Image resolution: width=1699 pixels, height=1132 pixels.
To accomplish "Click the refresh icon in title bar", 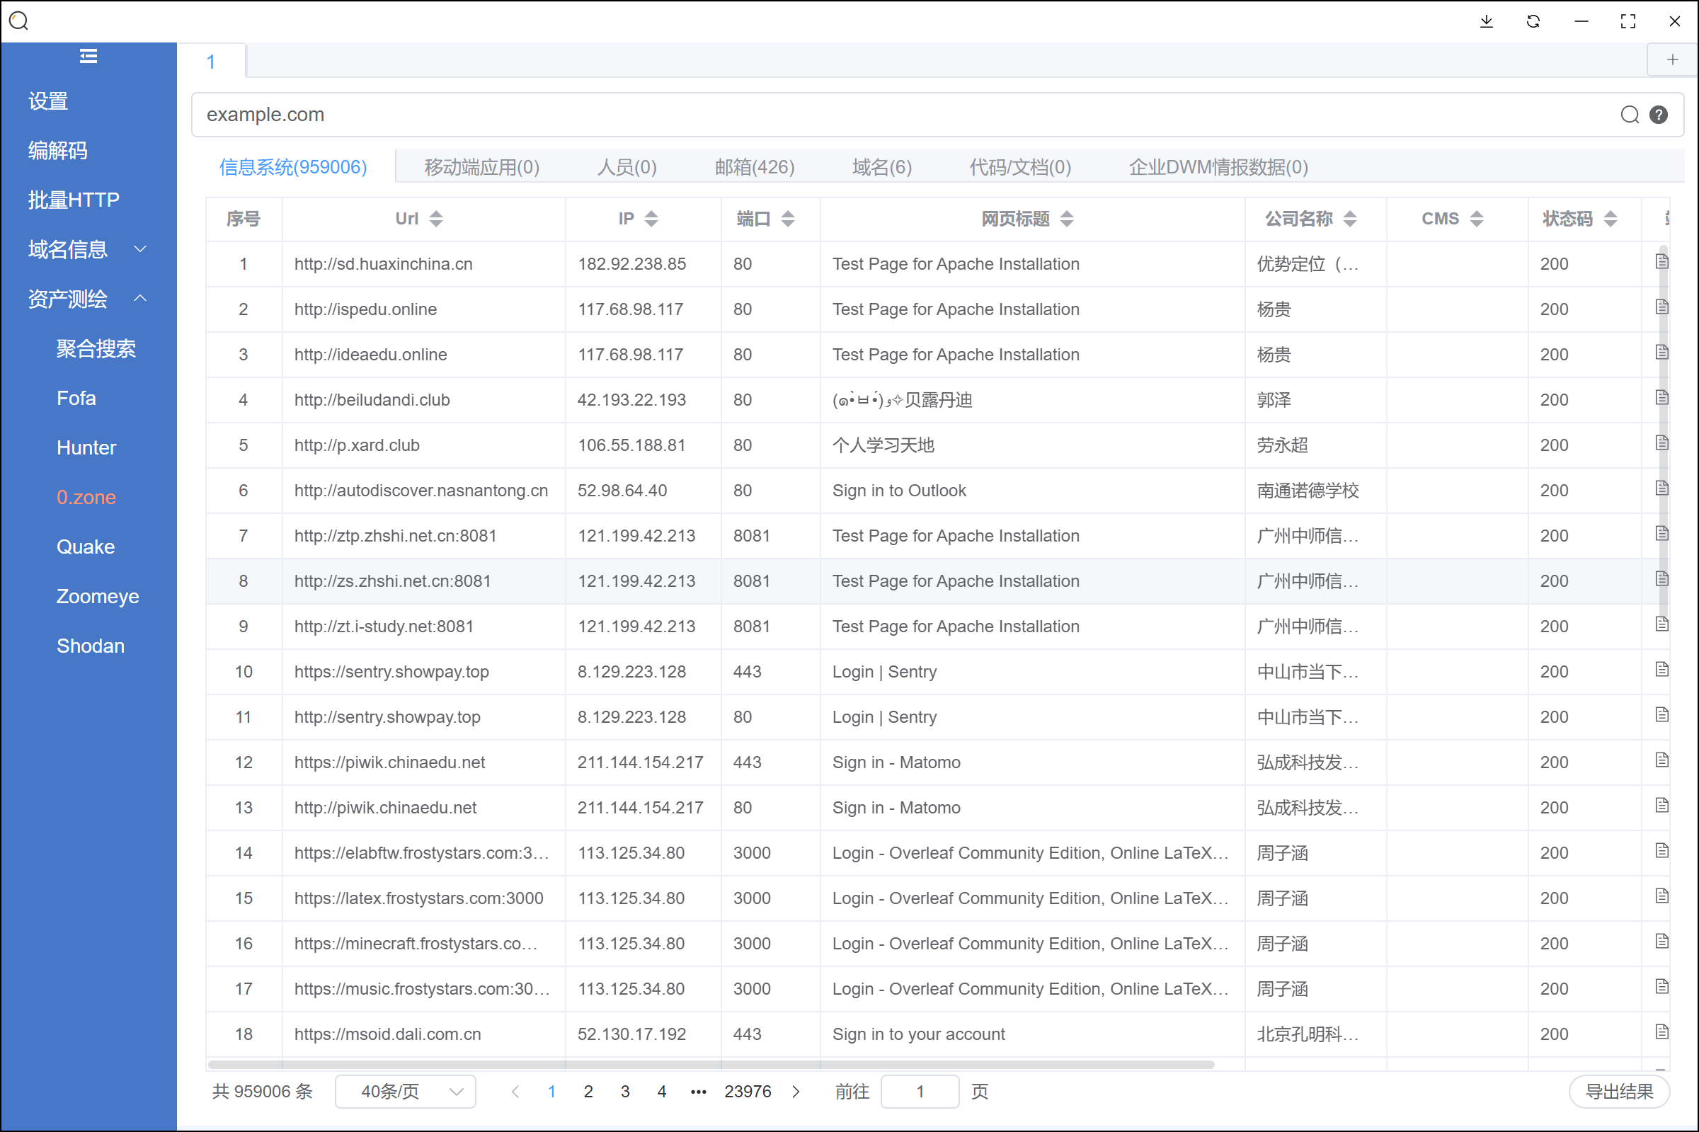I will (1533, 22).
